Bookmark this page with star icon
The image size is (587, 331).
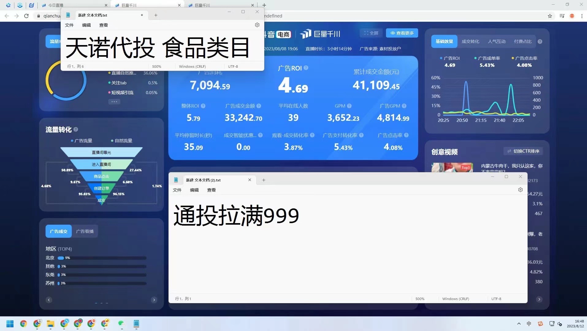(x=550, y=16)
